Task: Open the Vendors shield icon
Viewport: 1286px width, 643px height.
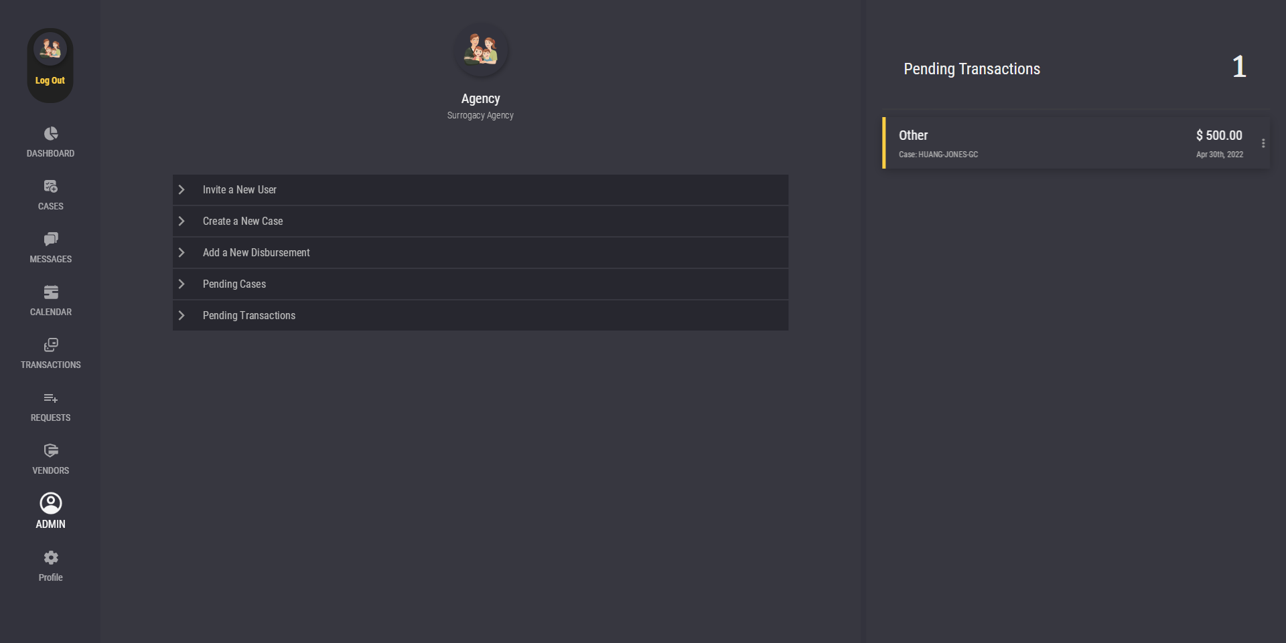Action: coord(51,451)
